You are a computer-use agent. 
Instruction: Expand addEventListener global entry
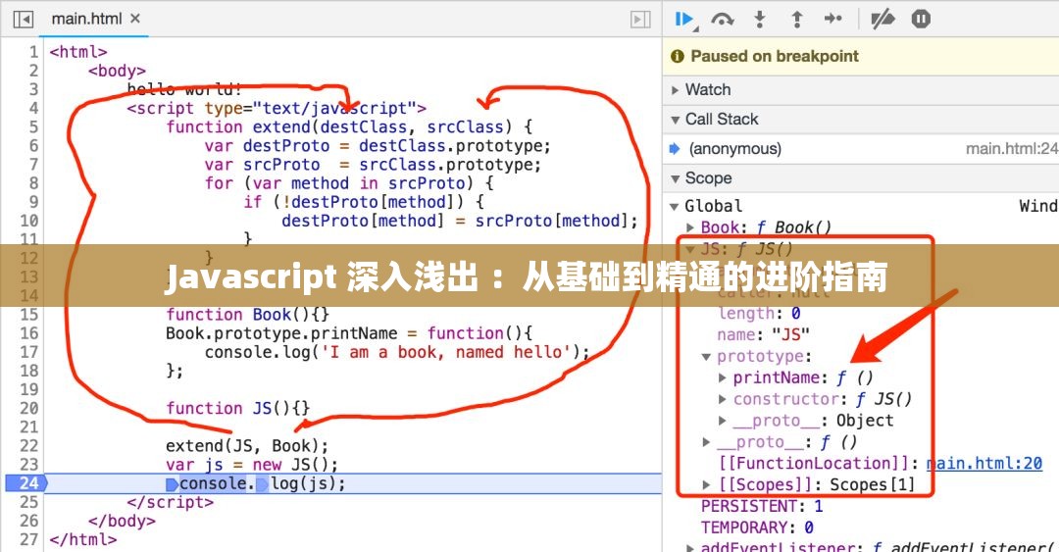click(x=690, y=548)
